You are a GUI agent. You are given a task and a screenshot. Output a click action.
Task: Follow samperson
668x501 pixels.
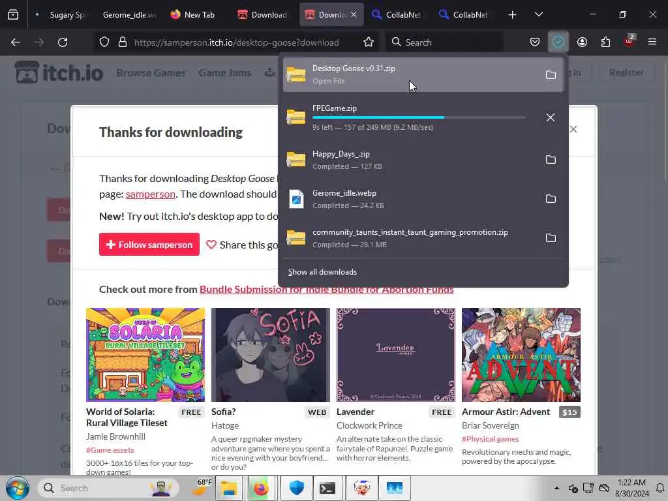pyautogui.click(x=149, y=245)
